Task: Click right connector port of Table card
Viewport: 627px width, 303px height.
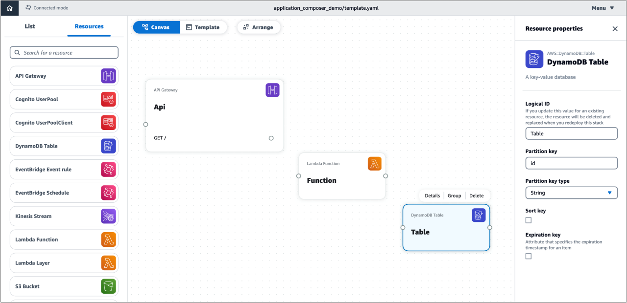Action: (x=490, y=228)
